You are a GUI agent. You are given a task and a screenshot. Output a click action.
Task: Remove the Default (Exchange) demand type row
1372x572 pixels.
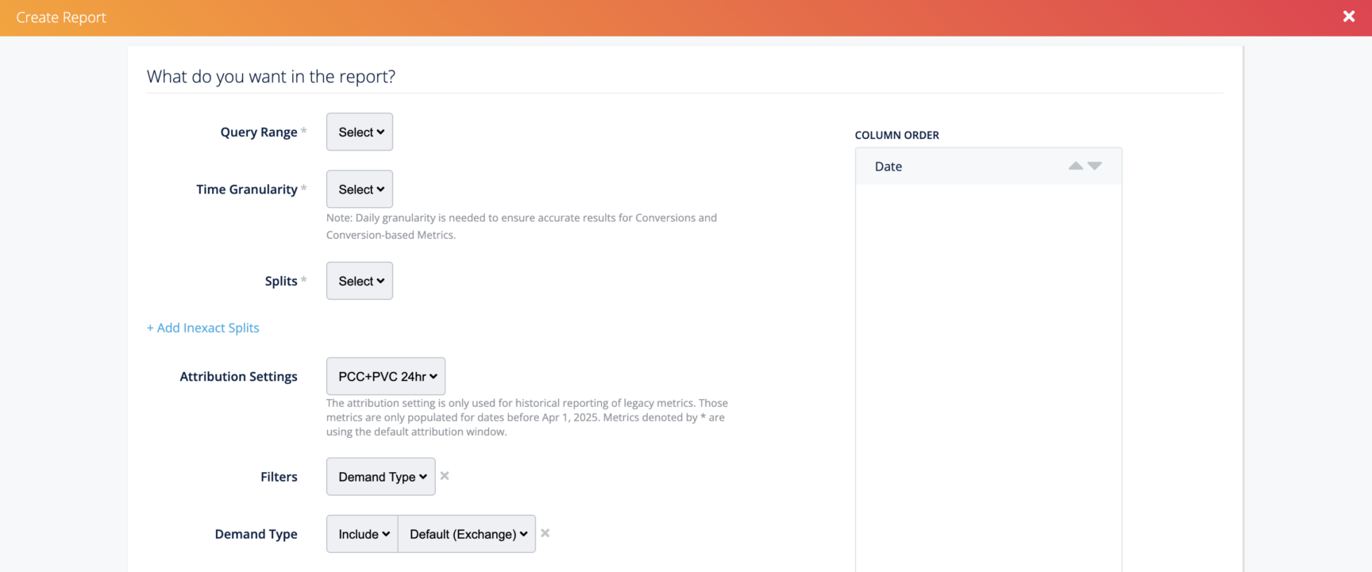click(x=545, y=533)
